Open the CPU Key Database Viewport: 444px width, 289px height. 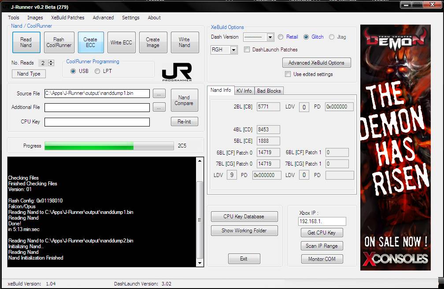point(244,217)
